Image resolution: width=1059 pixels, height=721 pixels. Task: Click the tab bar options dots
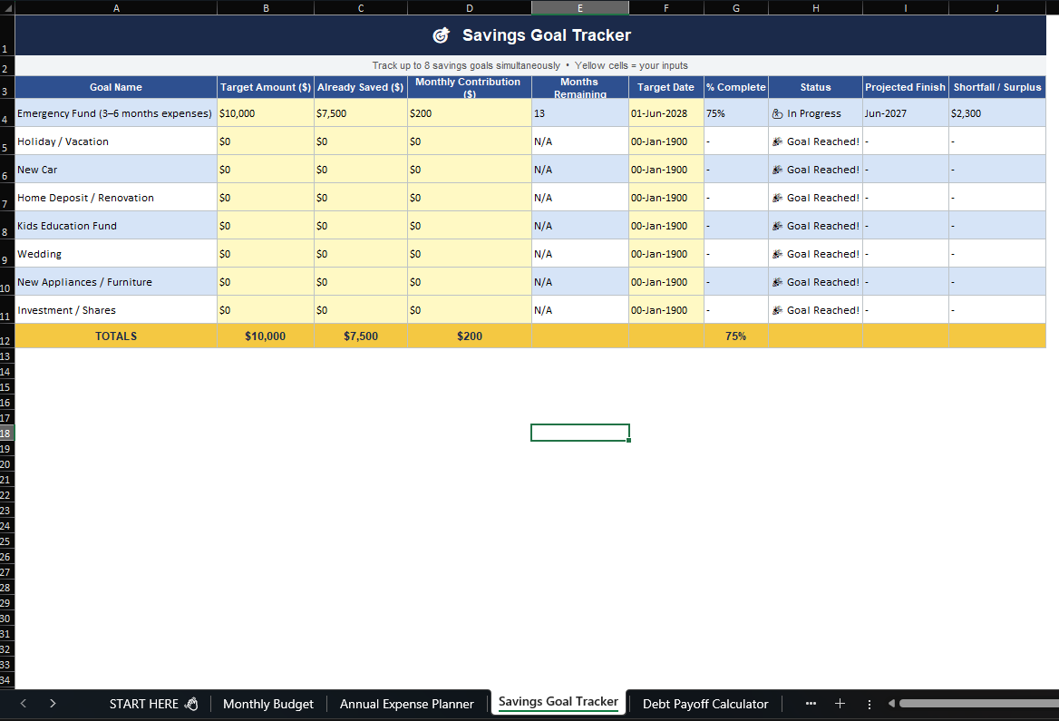tap(870, 704)
